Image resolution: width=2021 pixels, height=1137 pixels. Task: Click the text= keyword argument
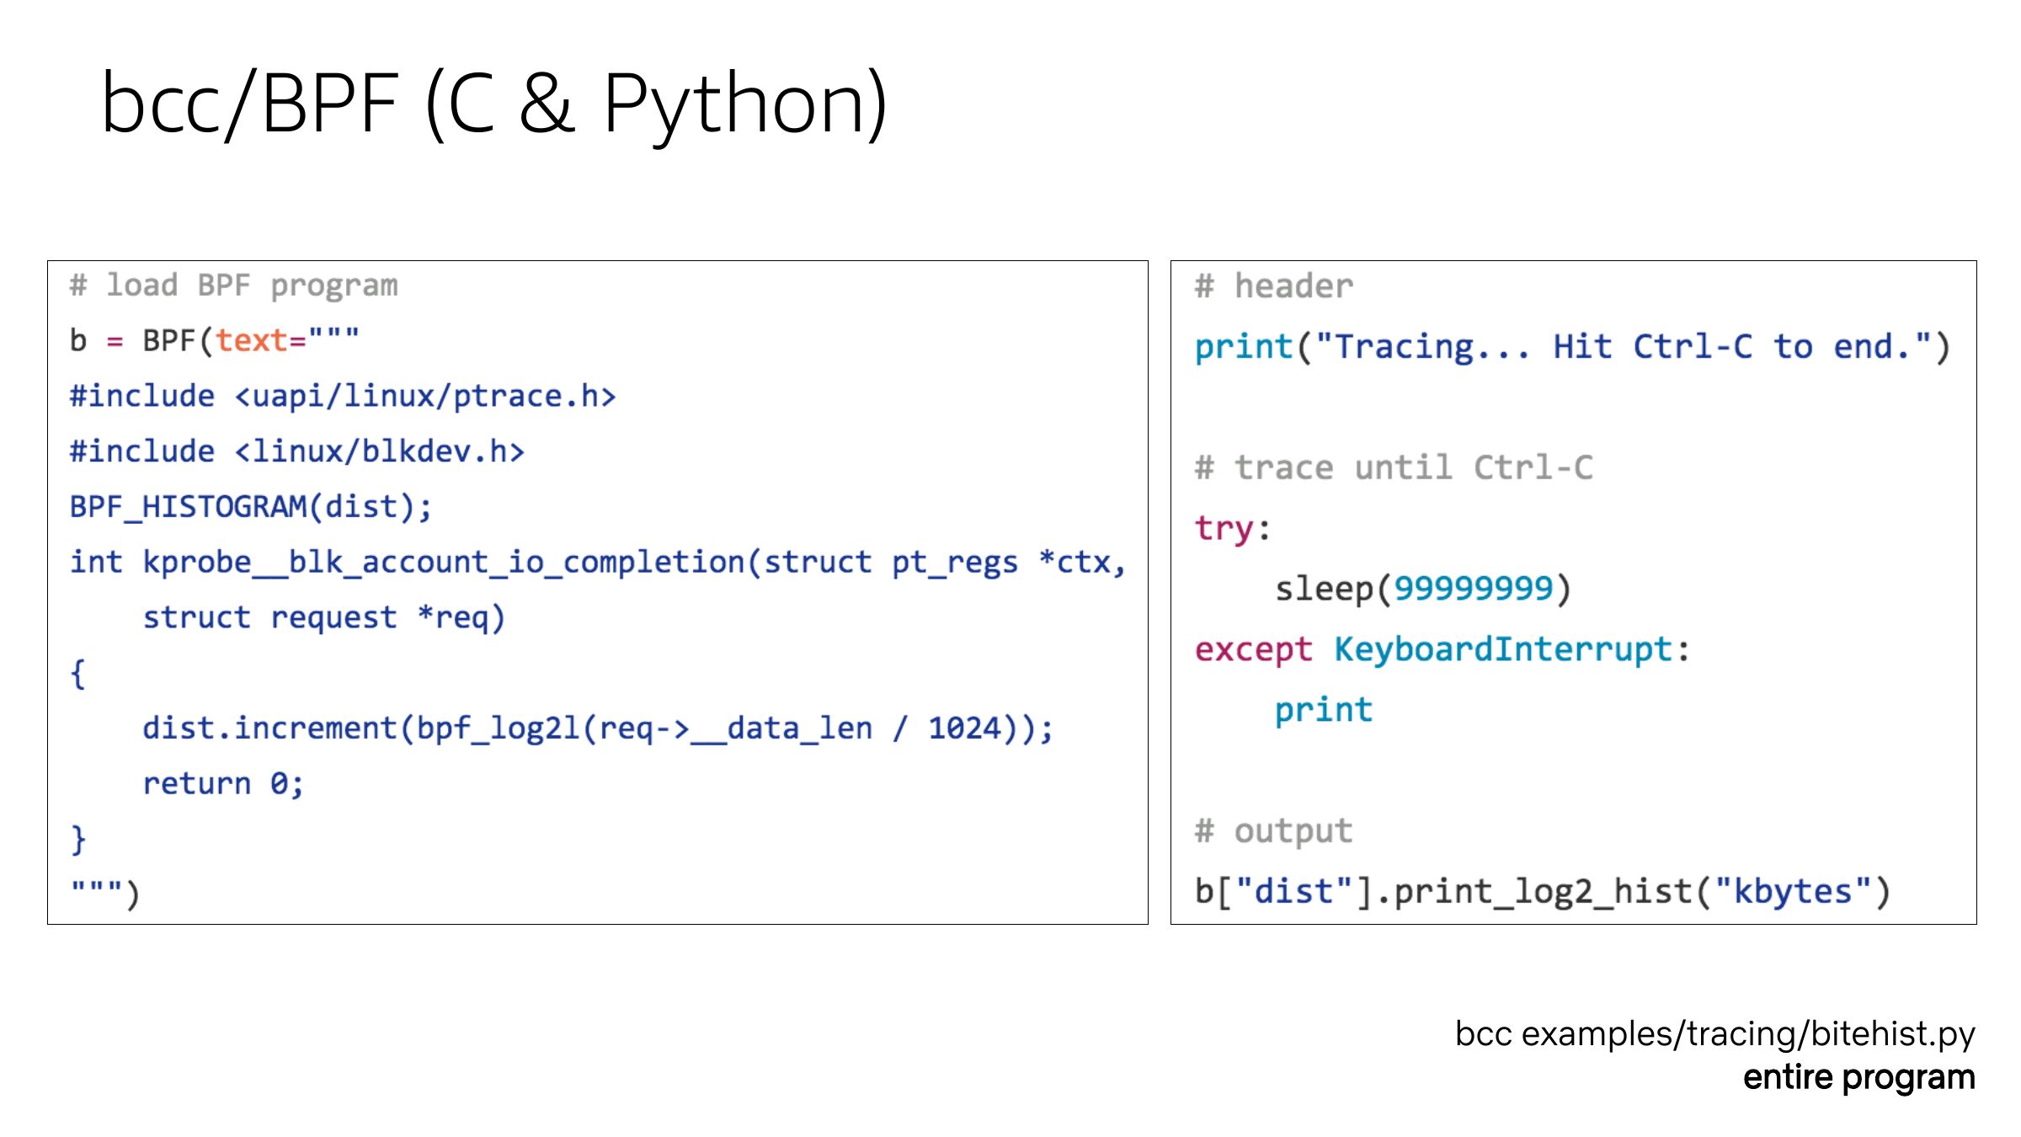click(260, 341)
